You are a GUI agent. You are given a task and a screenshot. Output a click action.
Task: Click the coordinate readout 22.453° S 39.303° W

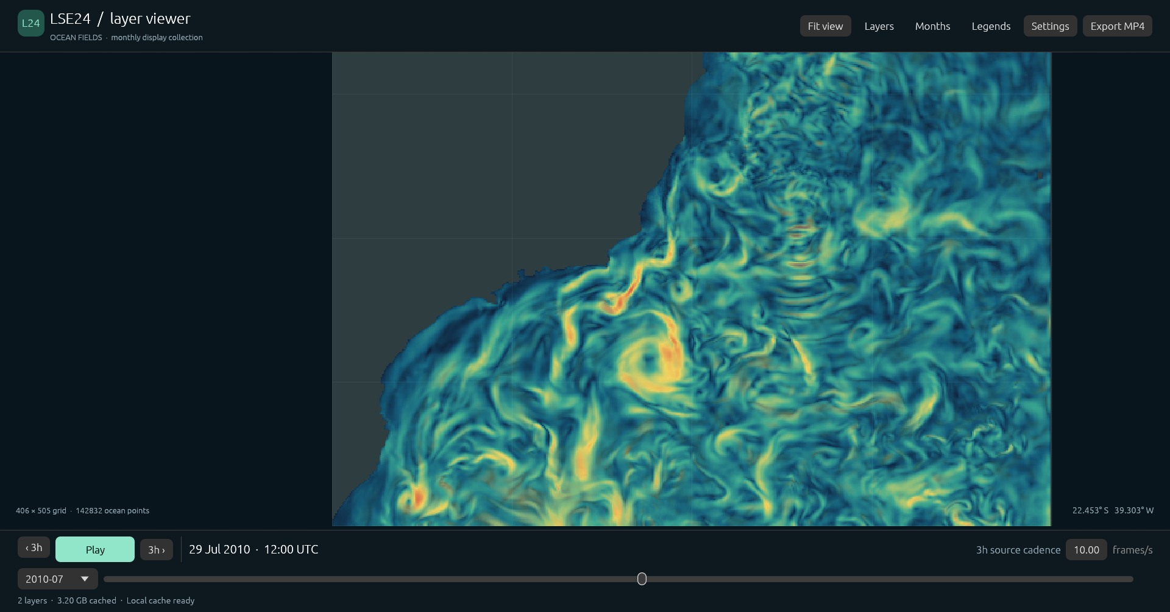click(x=1113, y=510)
